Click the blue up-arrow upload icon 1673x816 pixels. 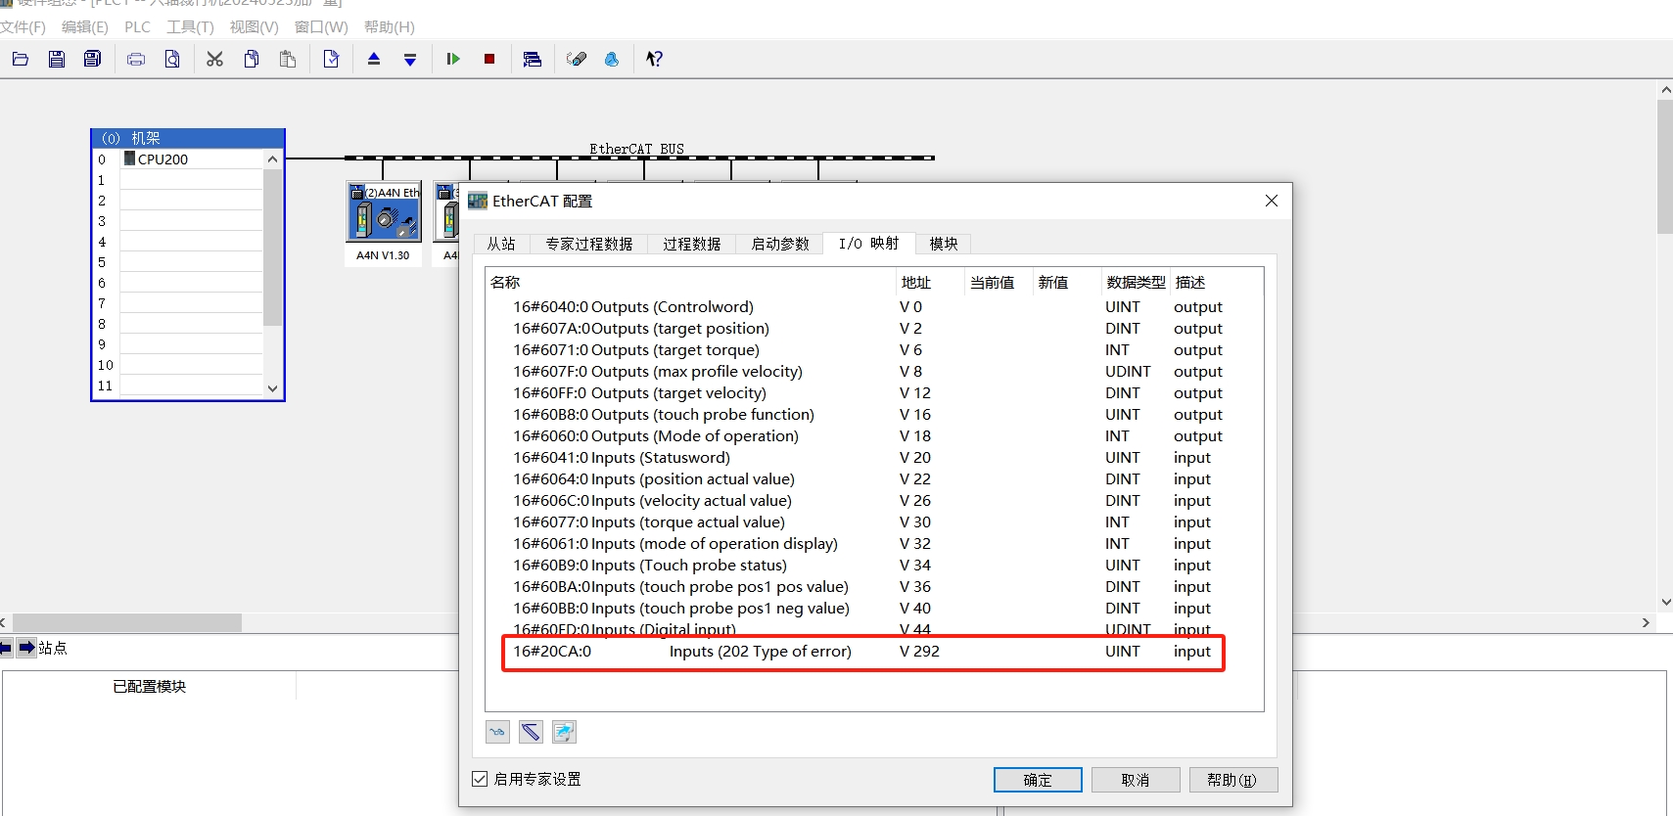click(x=374, y=59)
